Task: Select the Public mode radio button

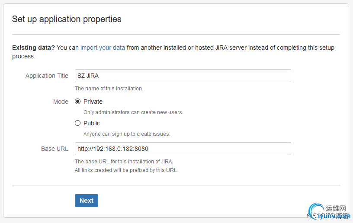Action: tap(78, 123)
